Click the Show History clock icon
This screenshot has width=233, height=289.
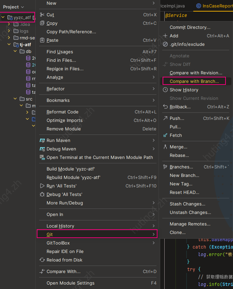(x=165, y=90)
